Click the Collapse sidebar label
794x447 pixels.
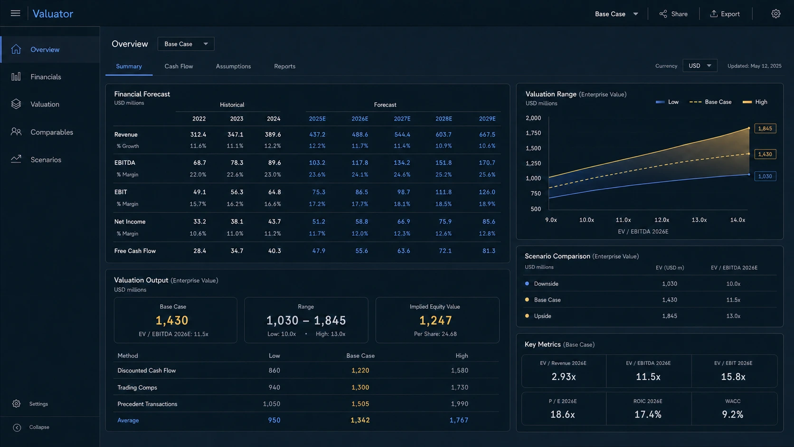39,427
